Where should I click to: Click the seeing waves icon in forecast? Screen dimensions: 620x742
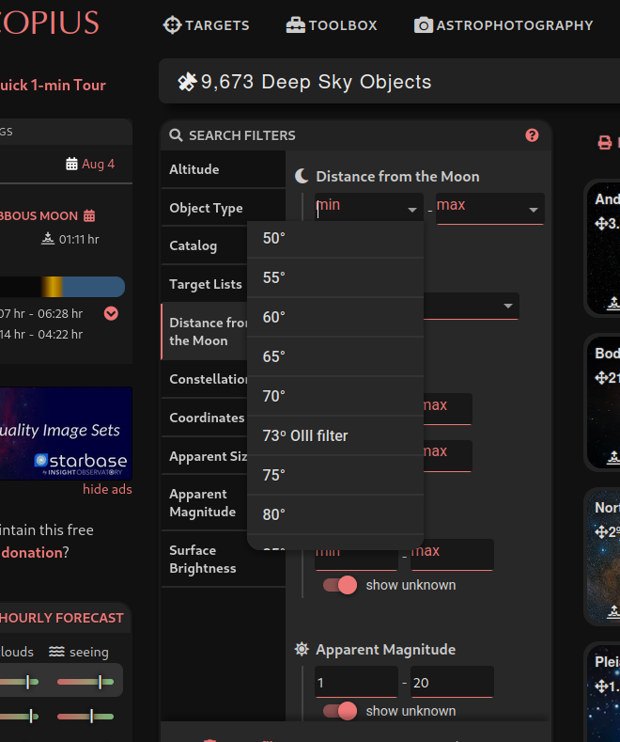coord(56,652)
